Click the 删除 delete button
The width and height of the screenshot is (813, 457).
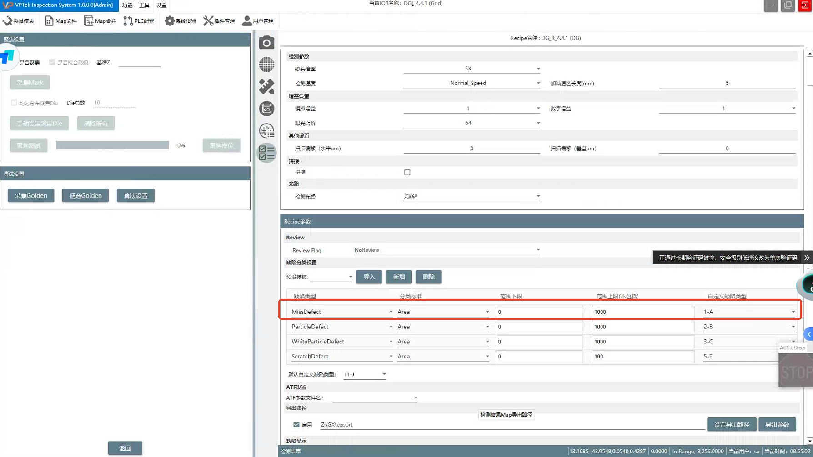click(429, 277)
